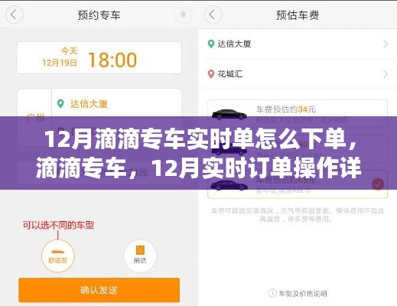
Task: Select the 舒适型 car type icon
Action: [58, 256]
